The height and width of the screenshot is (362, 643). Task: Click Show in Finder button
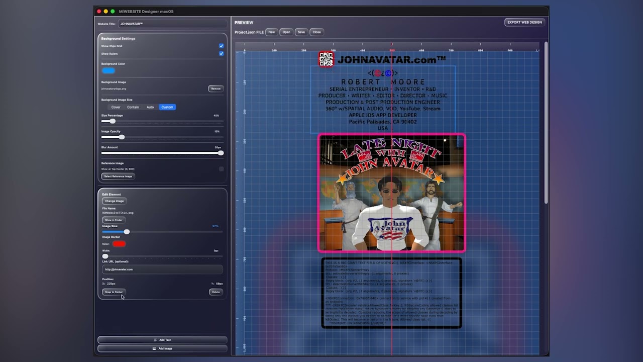(114, 220)
